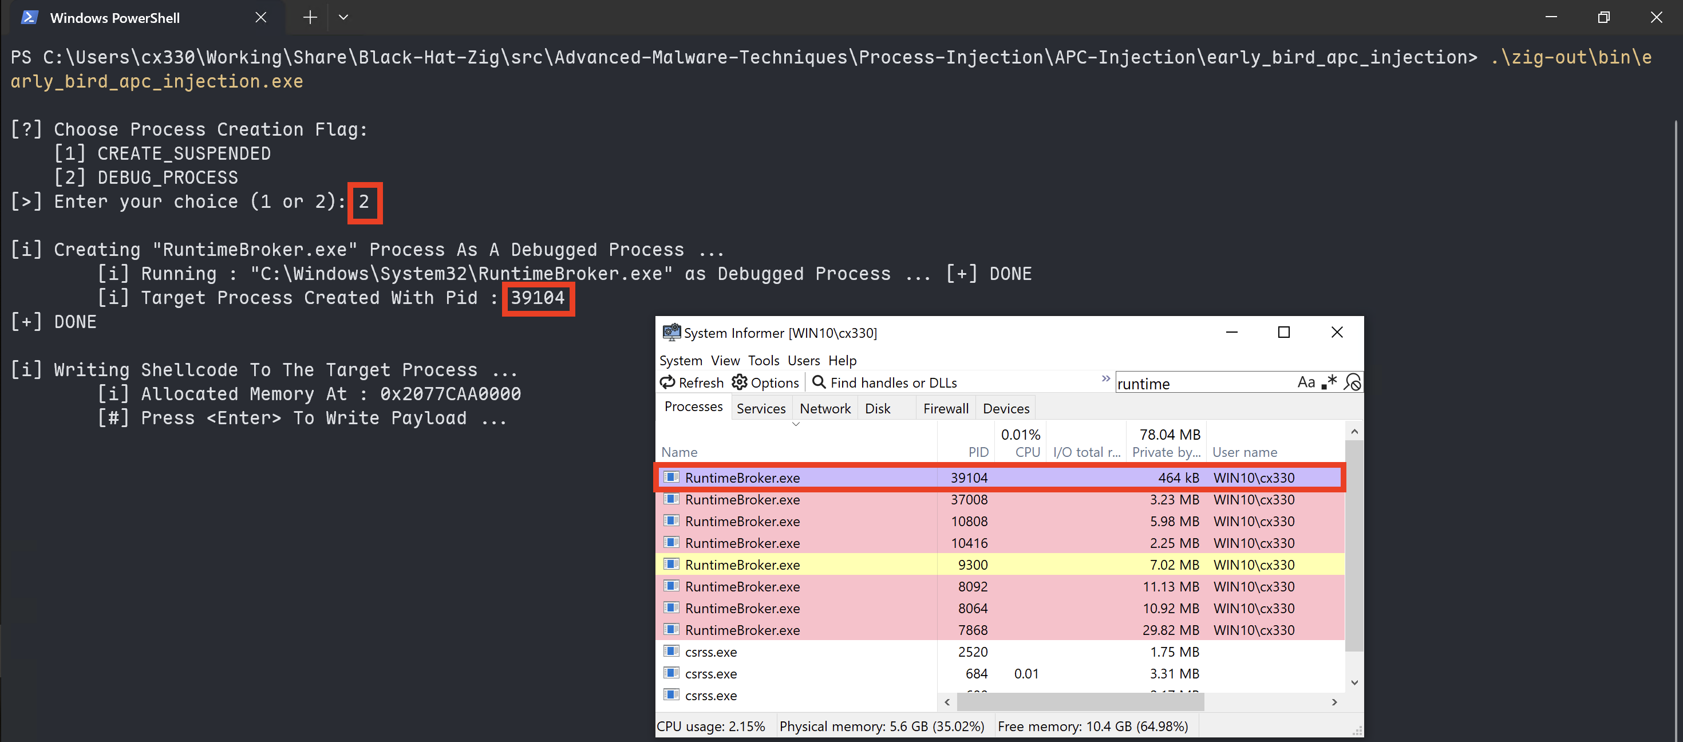Click Find handles or DLLs magnifier
1683x742 pixels.
(819, 382)
